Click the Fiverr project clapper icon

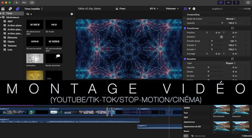[x=117, y=9]
